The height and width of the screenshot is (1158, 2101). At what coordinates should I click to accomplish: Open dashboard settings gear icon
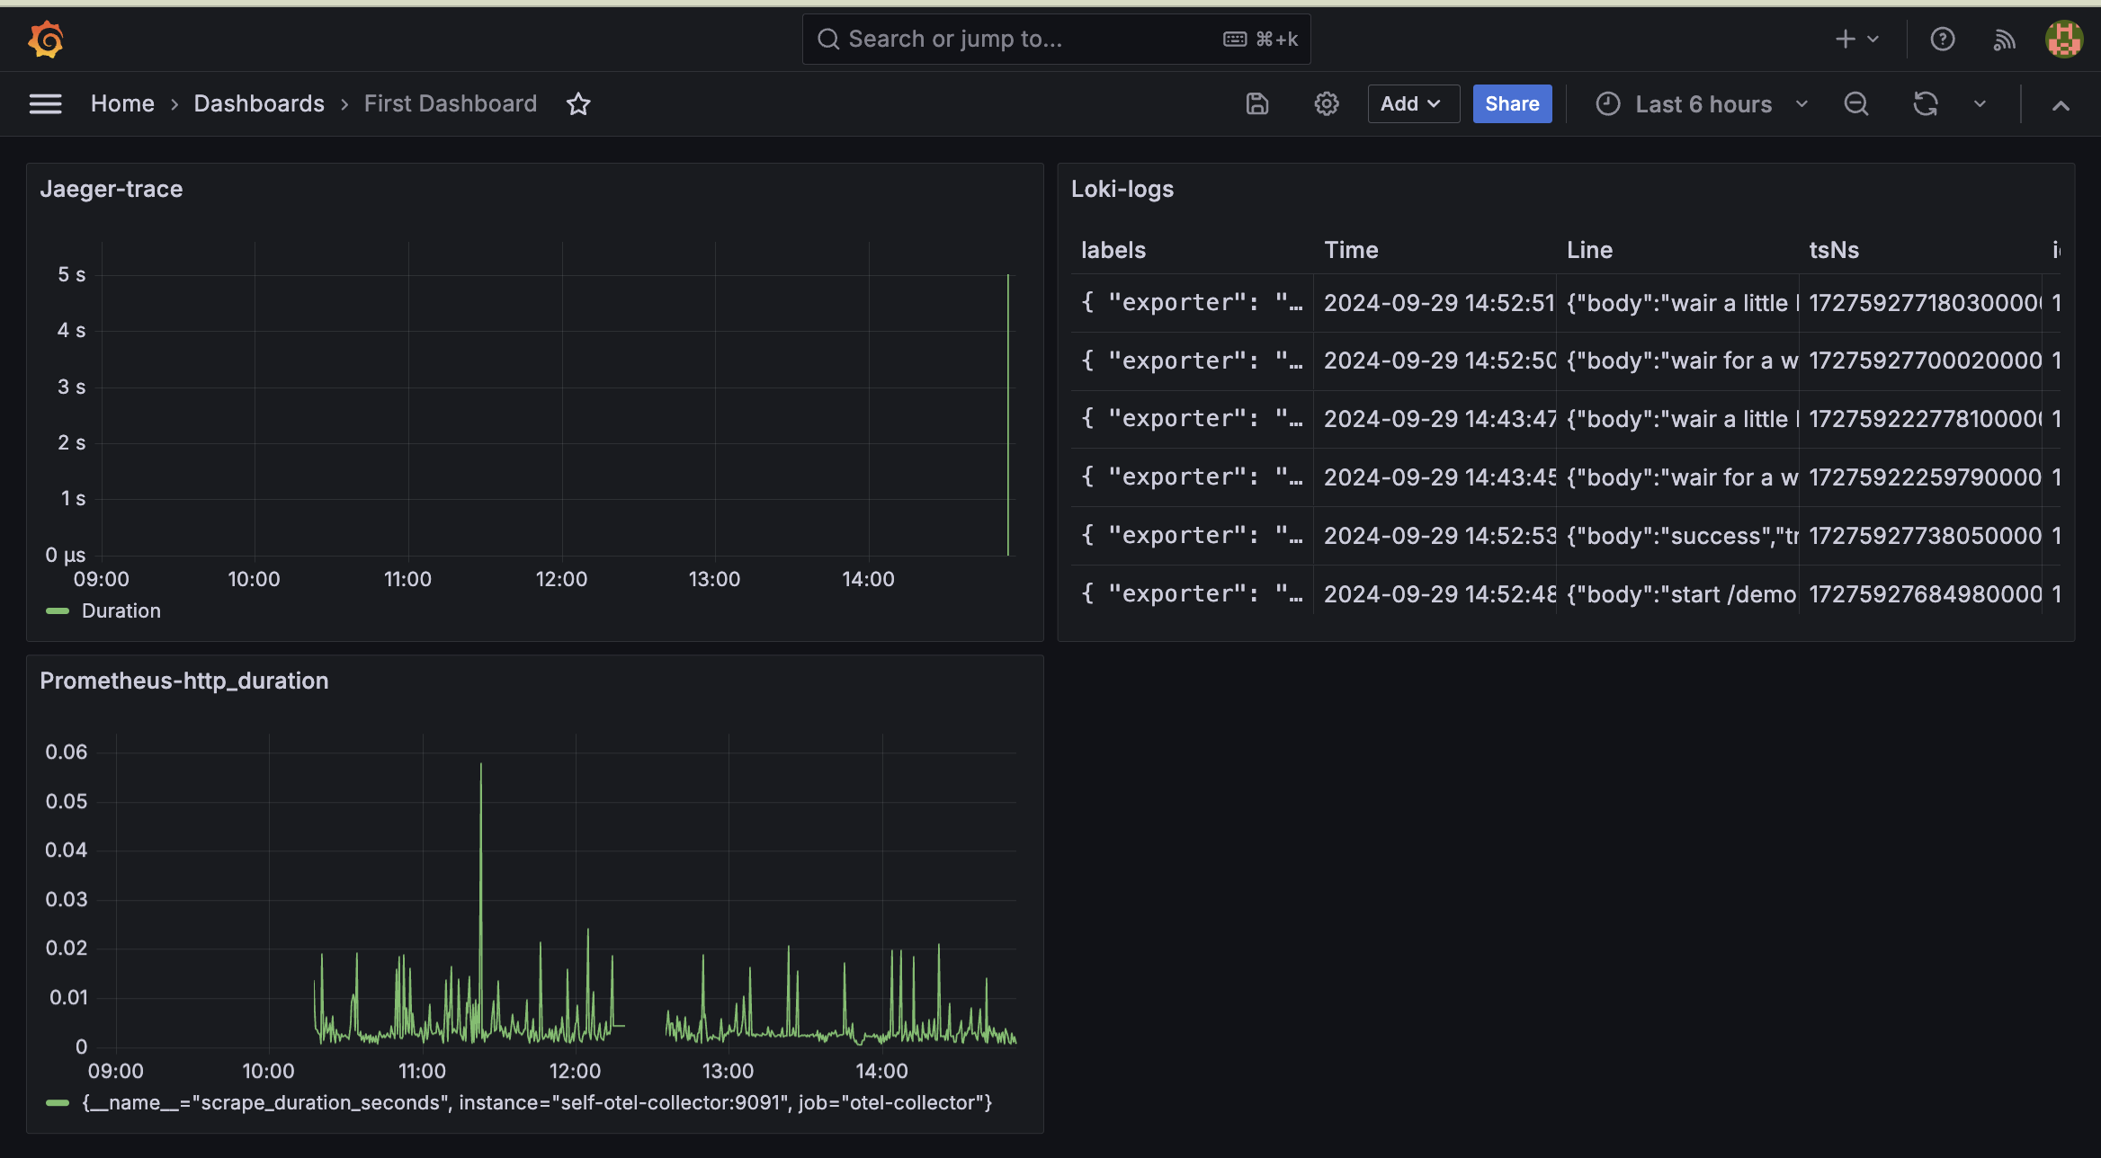point(1327,104)
